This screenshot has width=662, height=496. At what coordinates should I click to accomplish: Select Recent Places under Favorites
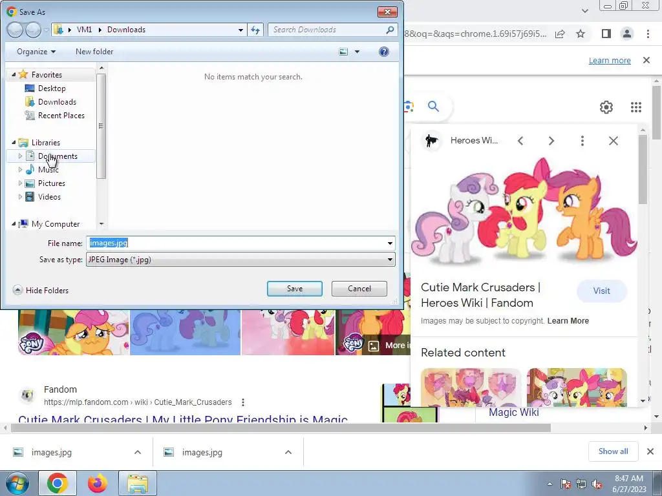55,115
